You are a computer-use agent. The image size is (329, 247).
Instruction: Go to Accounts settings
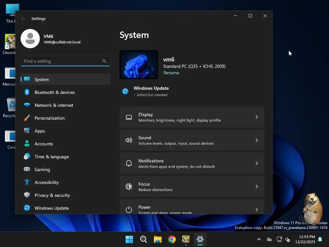(66, 144)
